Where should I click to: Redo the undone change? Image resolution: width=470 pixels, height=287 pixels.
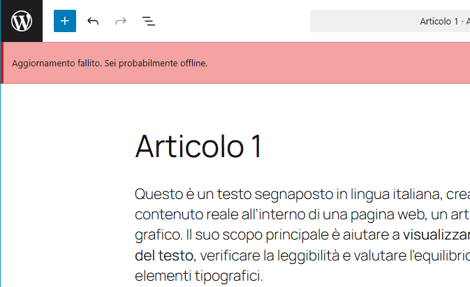click(x=121, y=21)
